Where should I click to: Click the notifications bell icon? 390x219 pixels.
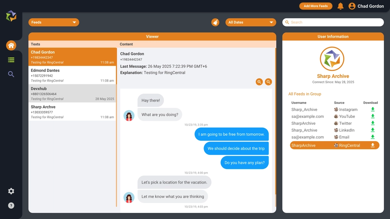pos(340,6)
